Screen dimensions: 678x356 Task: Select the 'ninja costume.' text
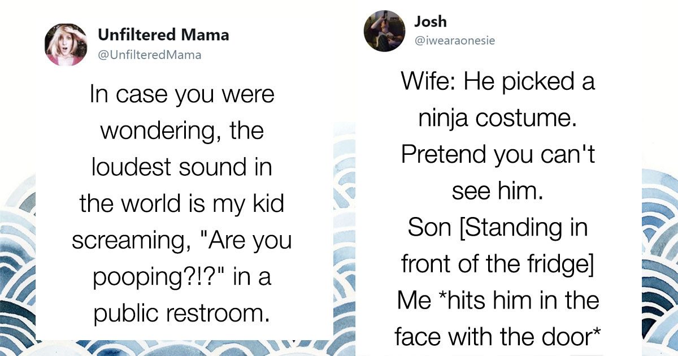tap(498, 119)
